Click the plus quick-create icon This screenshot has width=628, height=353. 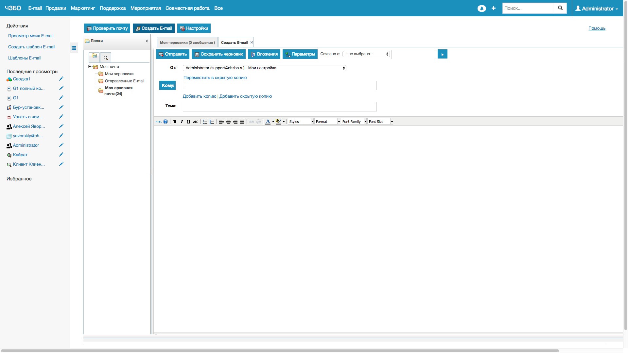[493, 8]
